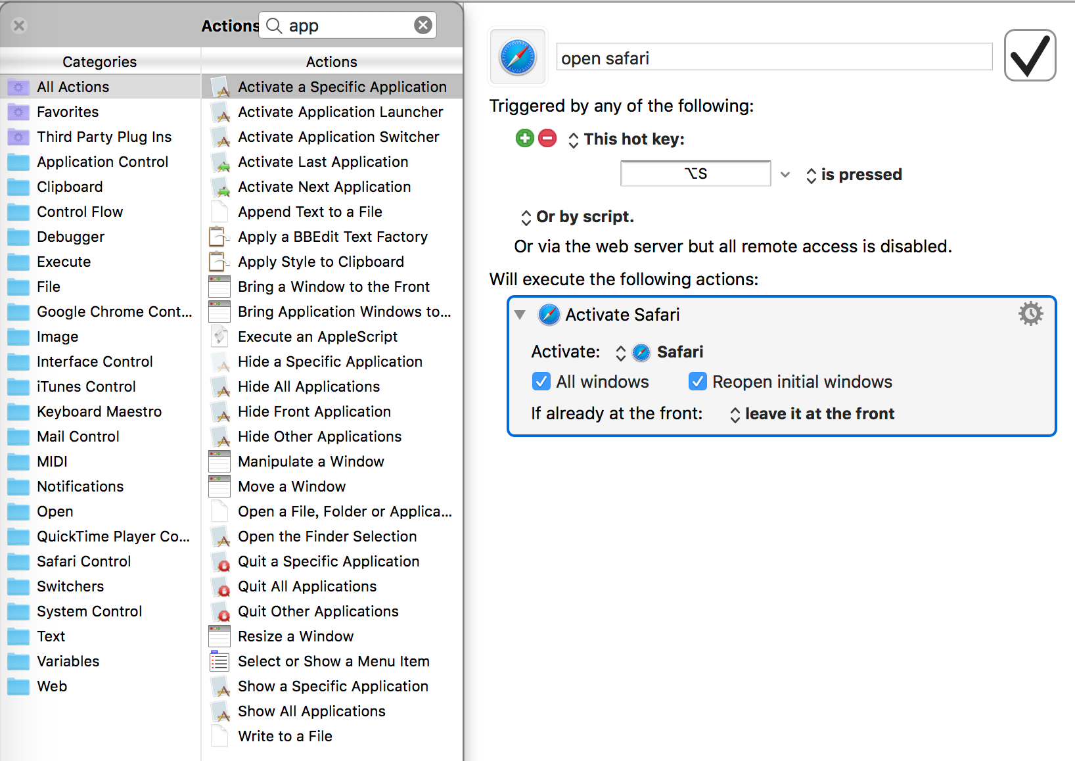
Task: Open the hot key dropdown chevron
Action: click(785, 175)
